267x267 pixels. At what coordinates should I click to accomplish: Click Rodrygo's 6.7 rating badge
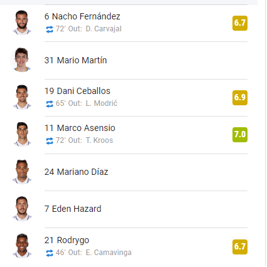coord(240,247)
